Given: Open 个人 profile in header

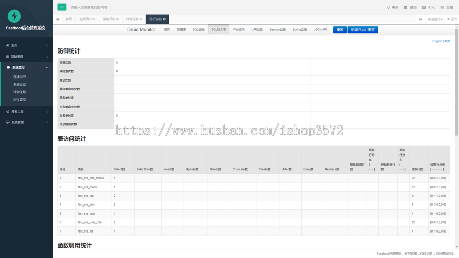Looking at the screenshot, I should click(428, 7).
